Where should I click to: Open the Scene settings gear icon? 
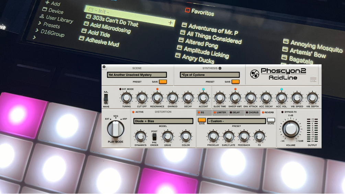(104, 67)
